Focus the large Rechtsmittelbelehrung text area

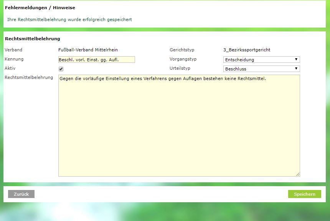click(x=179, y=126)
